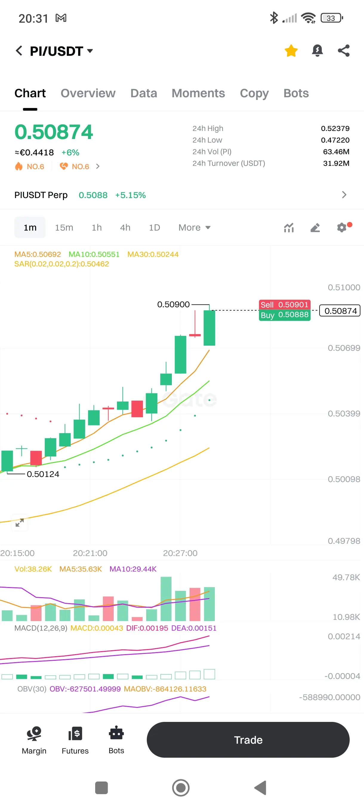This screenshot has height=809, width=364.
Task: Tap the PIUSDT Perp label
Action: [41, 195]
